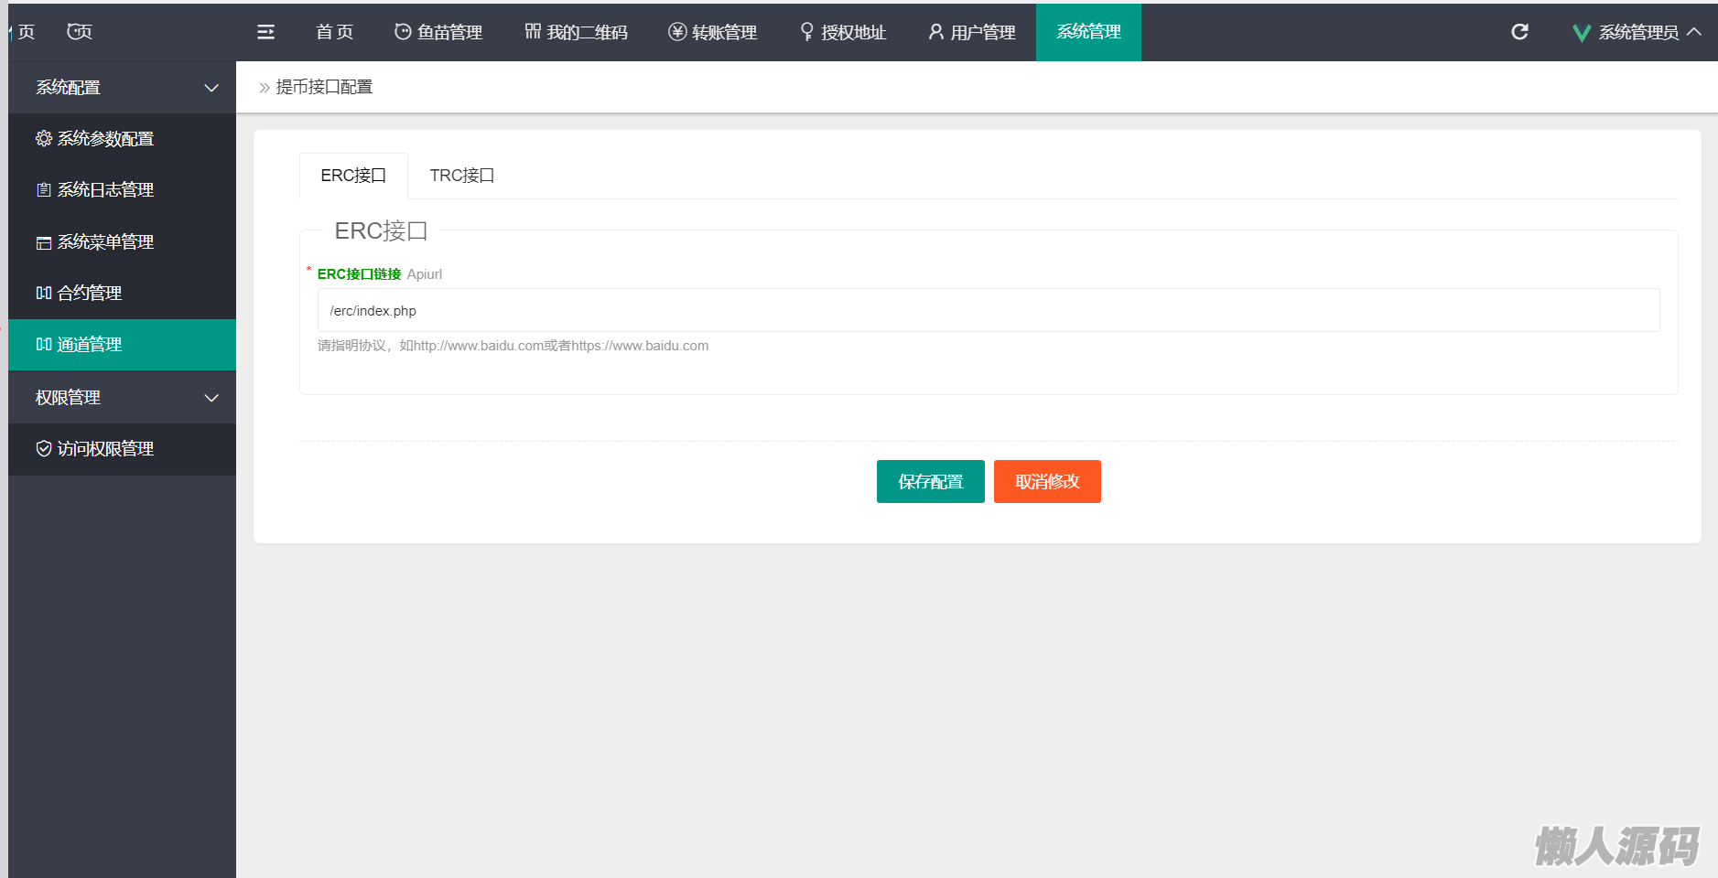
Task: Open 我的二维码 top menu
Action: [577, 32]
